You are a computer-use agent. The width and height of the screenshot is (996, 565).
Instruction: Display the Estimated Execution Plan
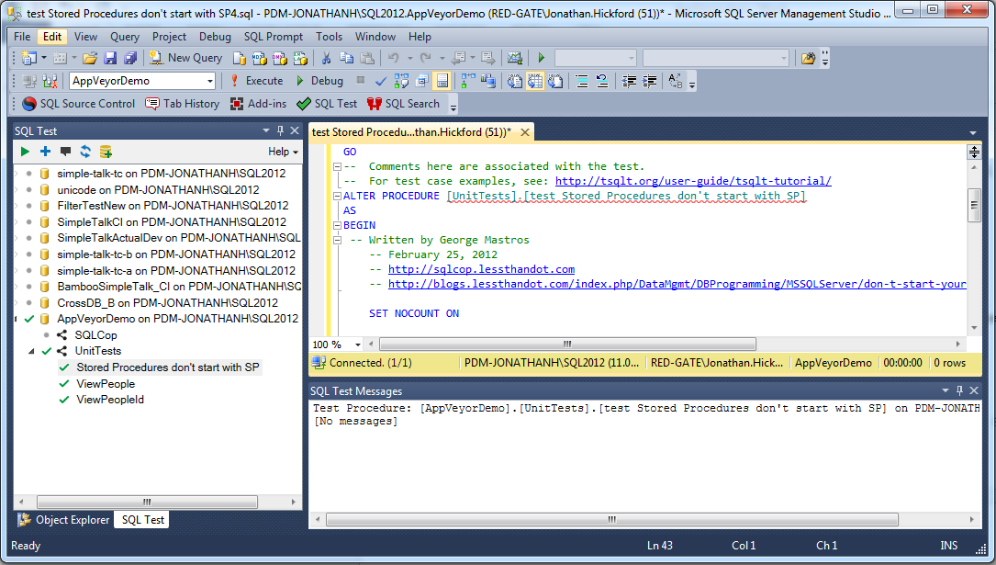point(401,81)
